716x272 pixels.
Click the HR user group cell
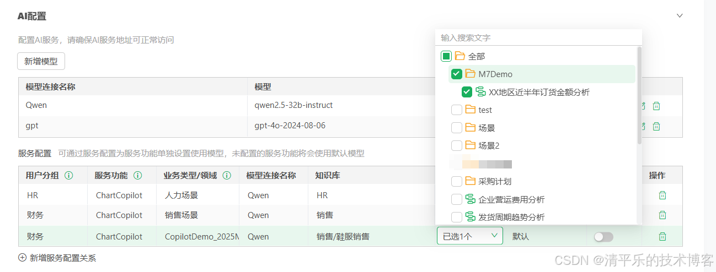pyautogui.click(x=52, y=195)
